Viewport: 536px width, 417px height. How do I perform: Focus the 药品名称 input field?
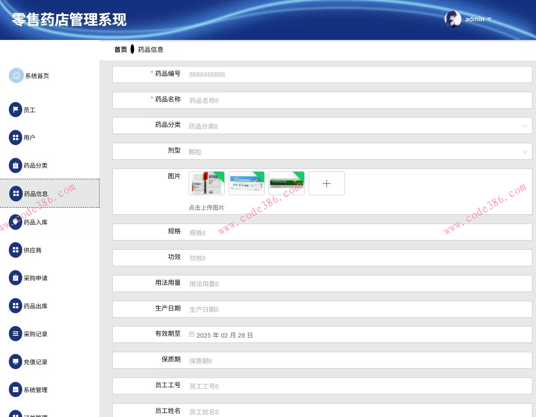coord(358,100)
